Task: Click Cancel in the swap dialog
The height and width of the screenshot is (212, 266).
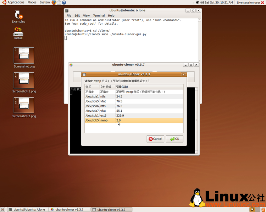Action: [155, 139]
